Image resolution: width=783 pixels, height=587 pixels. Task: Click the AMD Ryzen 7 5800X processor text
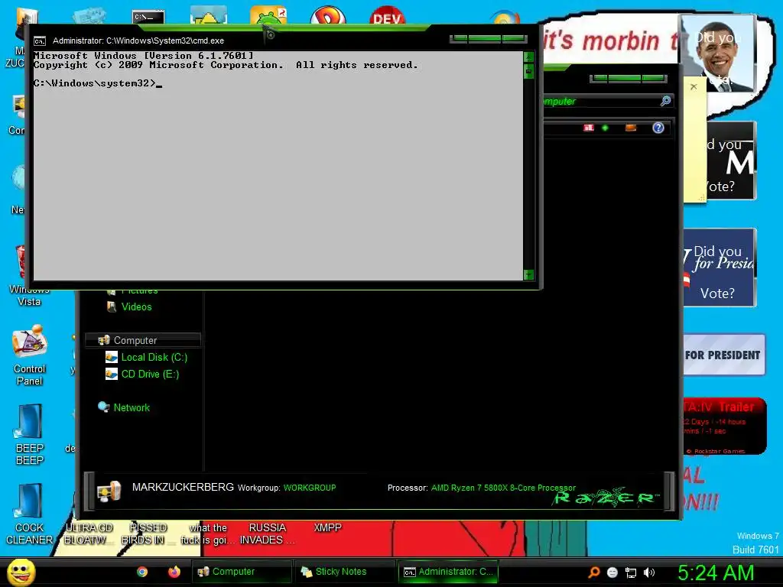pyautogui.click(x=503, y=488)
